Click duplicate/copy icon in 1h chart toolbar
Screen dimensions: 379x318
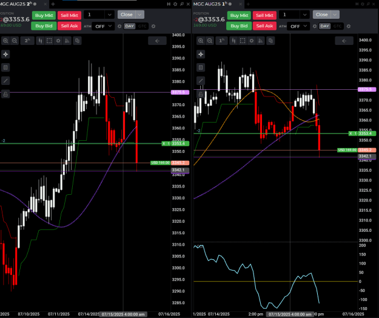pyautogui.click(x=270, y=41)
